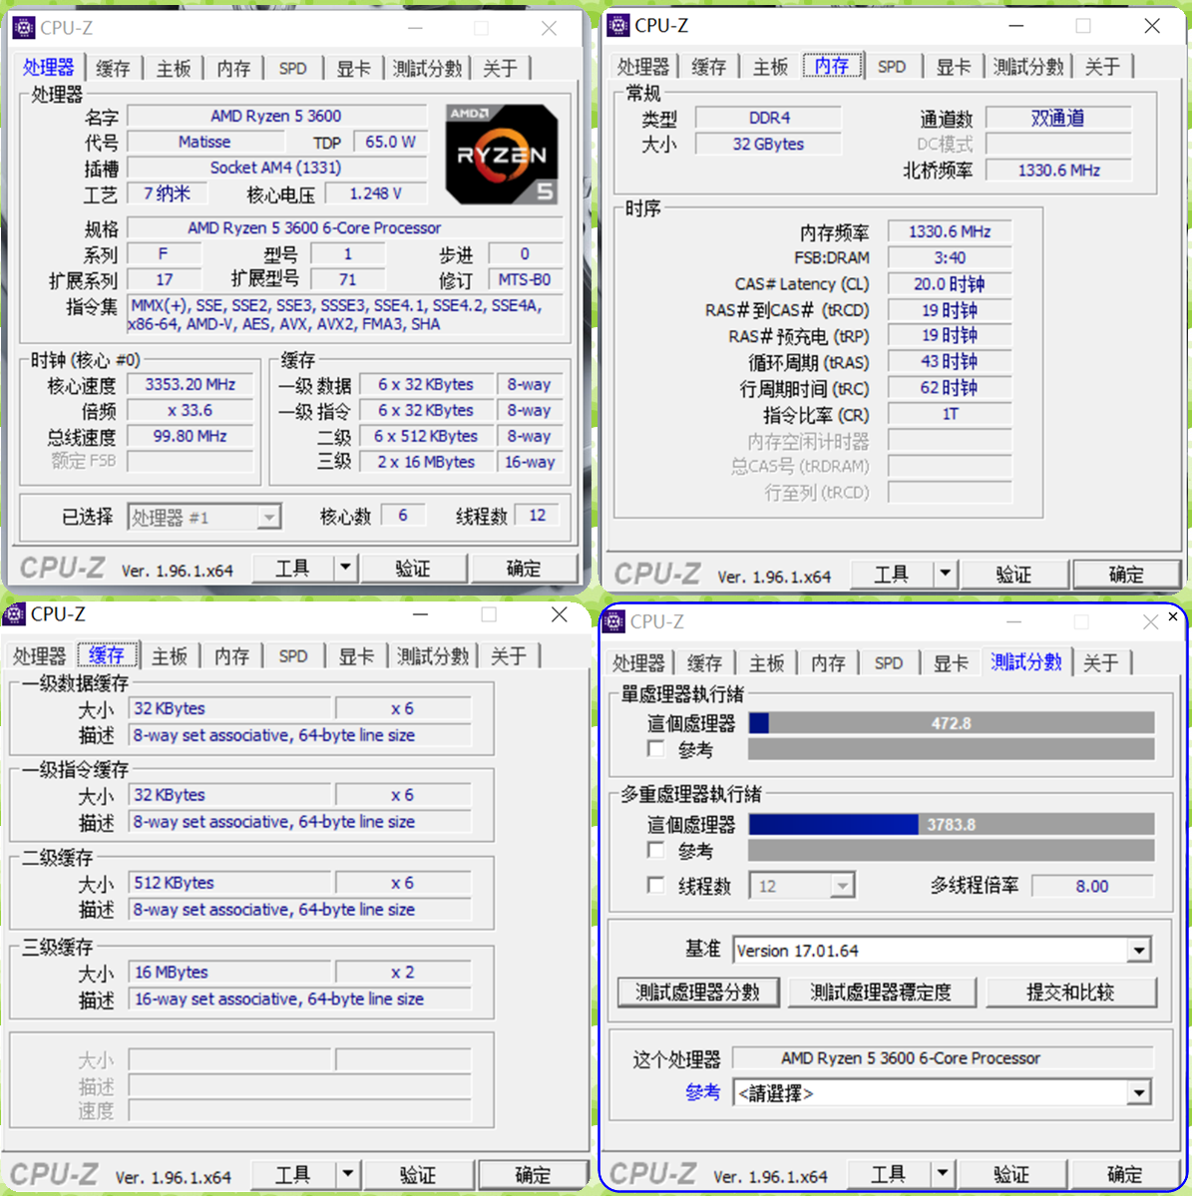Select SPD tab in the memory window
The width and height of the screenshot is (1192, 1196).
point(892,67)
